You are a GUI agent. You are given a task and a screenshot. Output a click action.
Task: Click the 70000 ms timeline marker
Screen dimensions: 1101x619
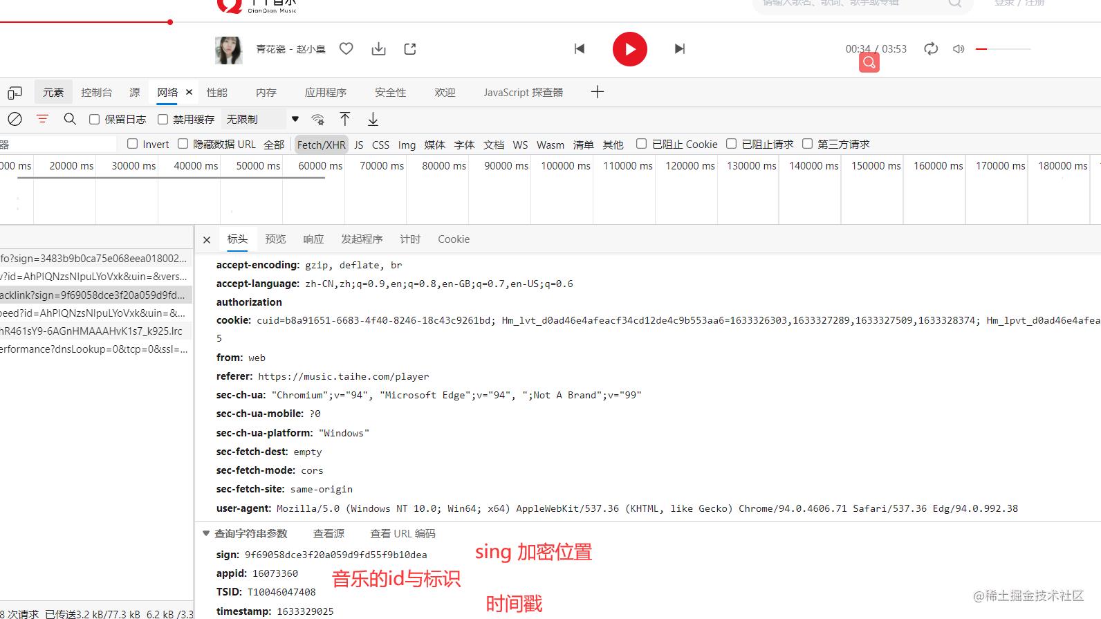382,165
